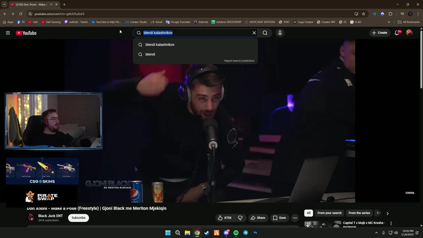Viewport: 423px width, 238px height.
Task: Click the Create button
Action: (x=379, y=33)
